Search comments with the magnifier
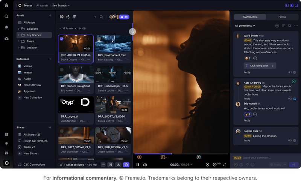 point(290,26)
